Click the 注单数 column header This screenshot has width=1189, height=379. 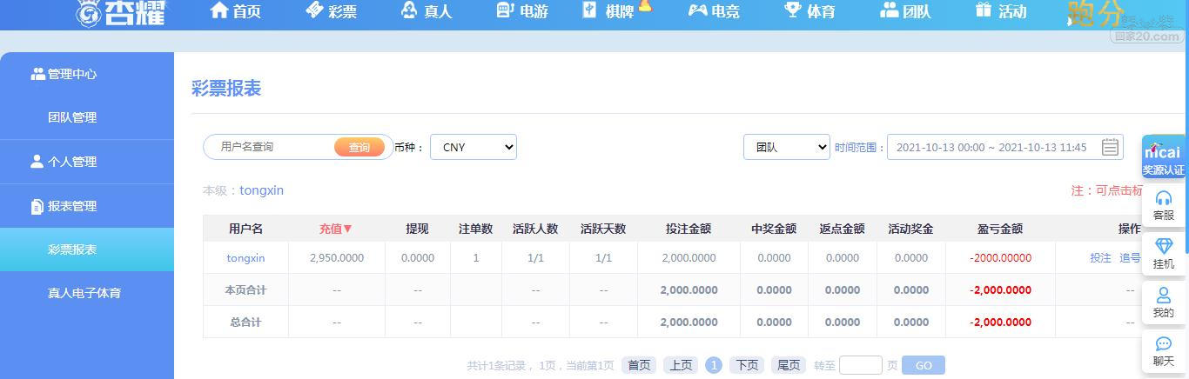tap(475, 229)
